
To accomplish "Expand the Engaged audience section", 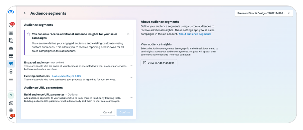I will pos(132,66).
